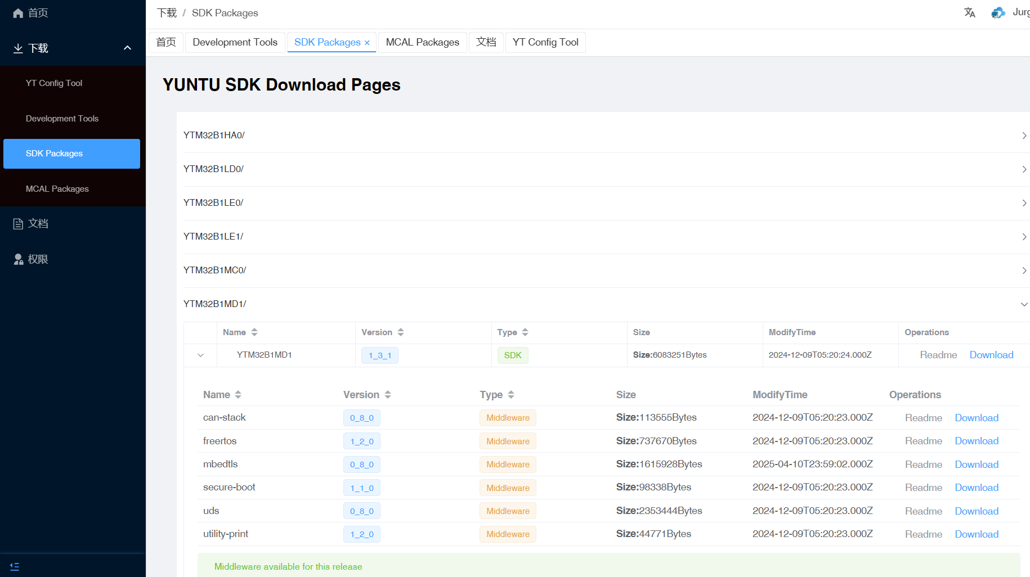Image resolution: width=1030 pixels, height=577 pixels.
Task: Open Readme for uds
Action: click(x=924, y=511)
